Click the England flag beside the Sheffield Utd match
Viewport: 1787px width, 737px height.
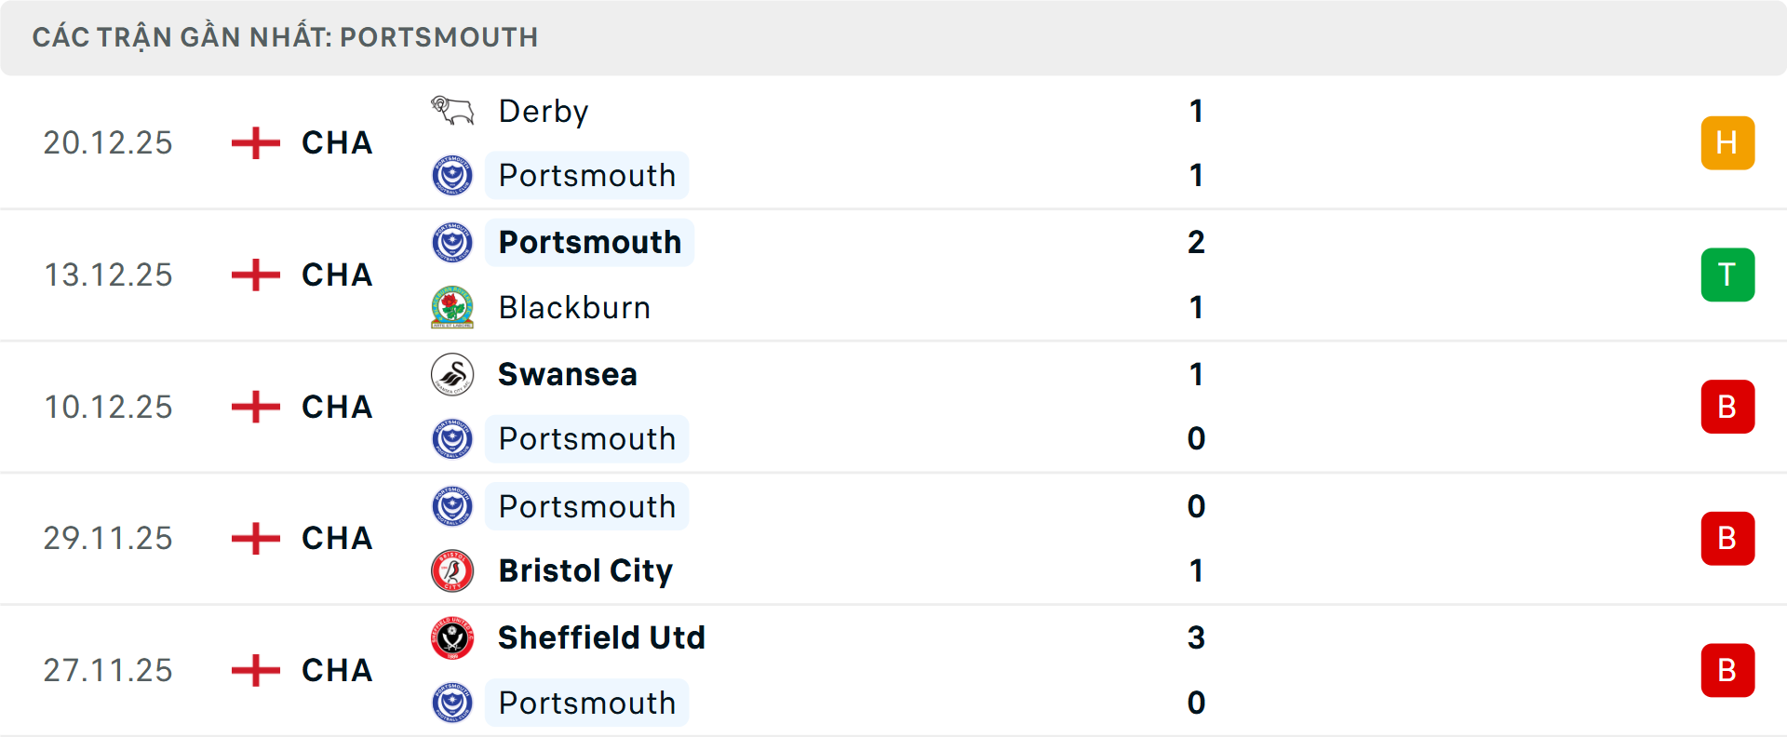[254, 670]
